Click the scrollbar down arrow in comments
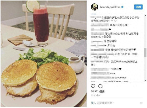 click(145, 80)
